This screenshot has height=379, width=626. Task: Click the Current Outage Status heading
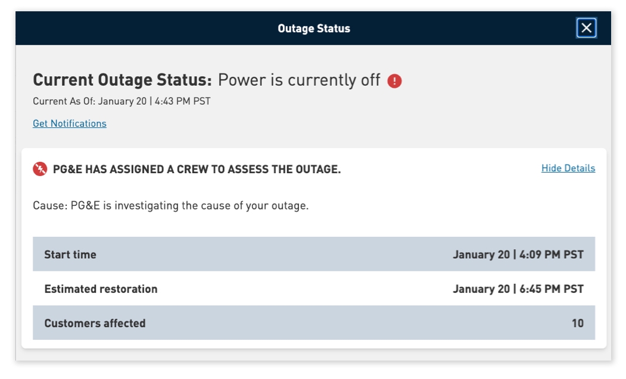(x=122, y=80)
